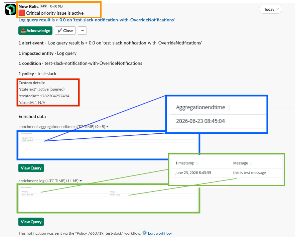Click the 'Custom details:' heading
The height and width of the screenshot is (237, 295).
tap(32, 83)
